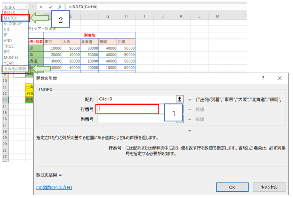Click the enter checkmark icon in formula bar
This screenshot has height=198, width=293.
click(x=50, y=7)
